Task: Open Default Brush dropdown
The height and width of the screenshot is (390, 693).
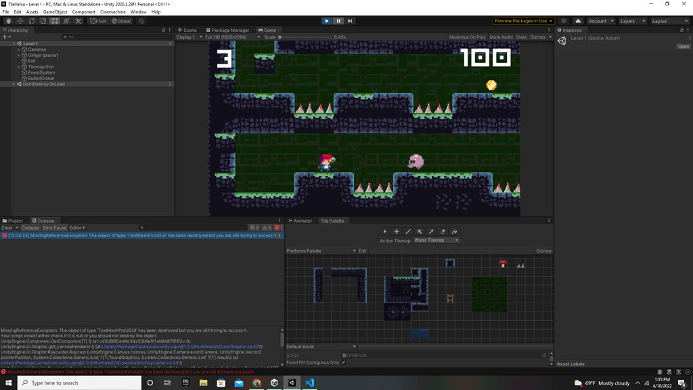Action: pyautogui.click(x=321, y=347)
